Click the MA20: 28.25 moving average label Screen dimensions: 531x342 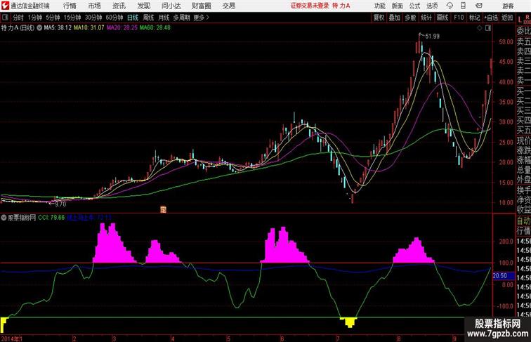[x=122, y=28]
